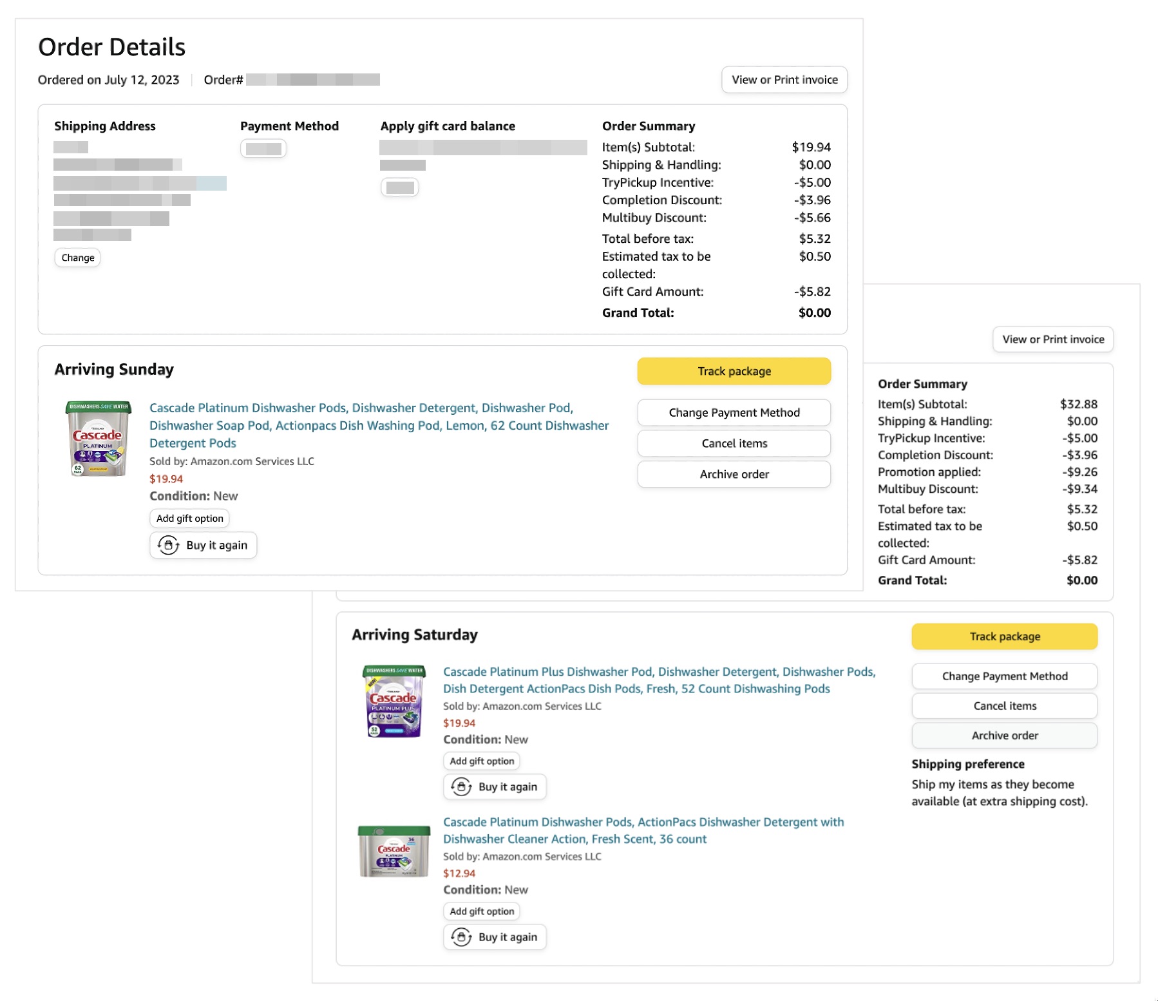This screenshot has height=1001, width=1158.
Task: Archive the order arriving Sunday
Action: 734,475
